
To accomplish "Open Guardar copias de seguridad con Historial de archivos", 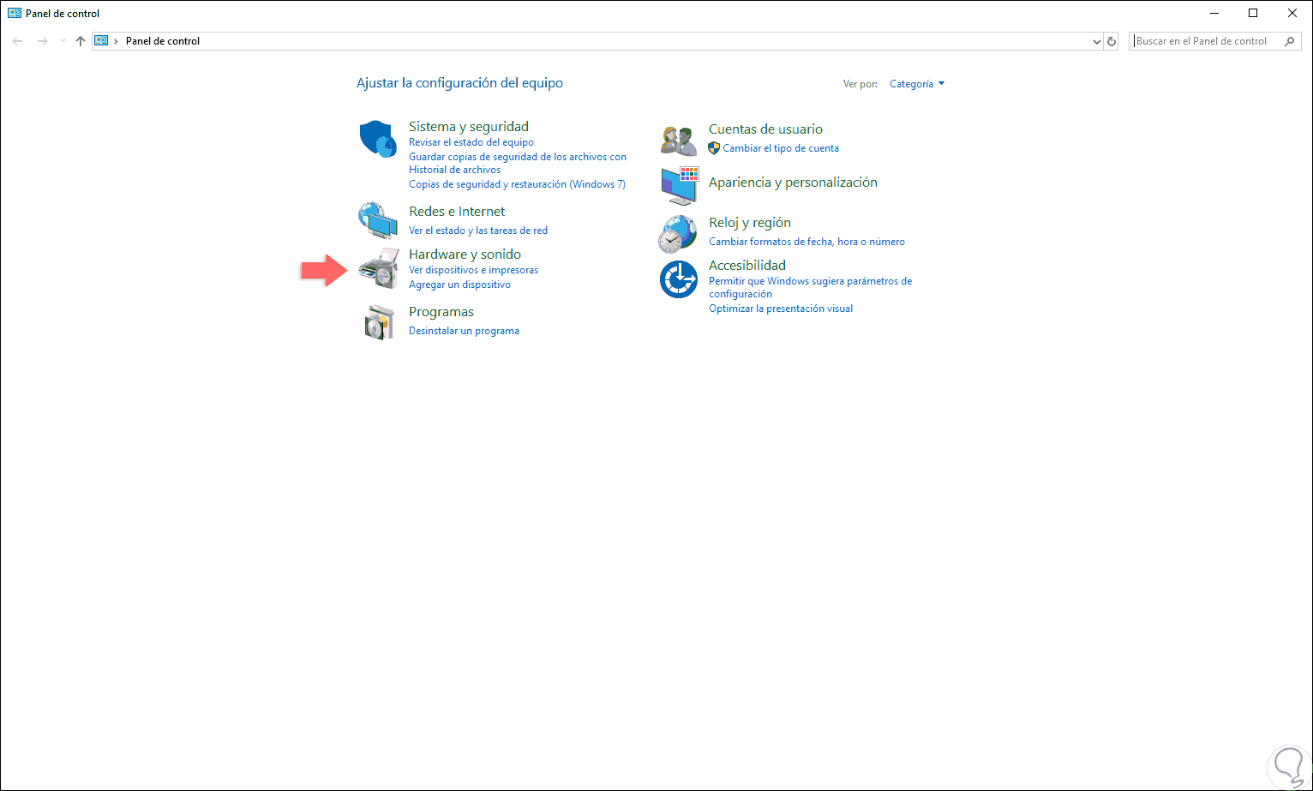I will click(x=518, y=163).
